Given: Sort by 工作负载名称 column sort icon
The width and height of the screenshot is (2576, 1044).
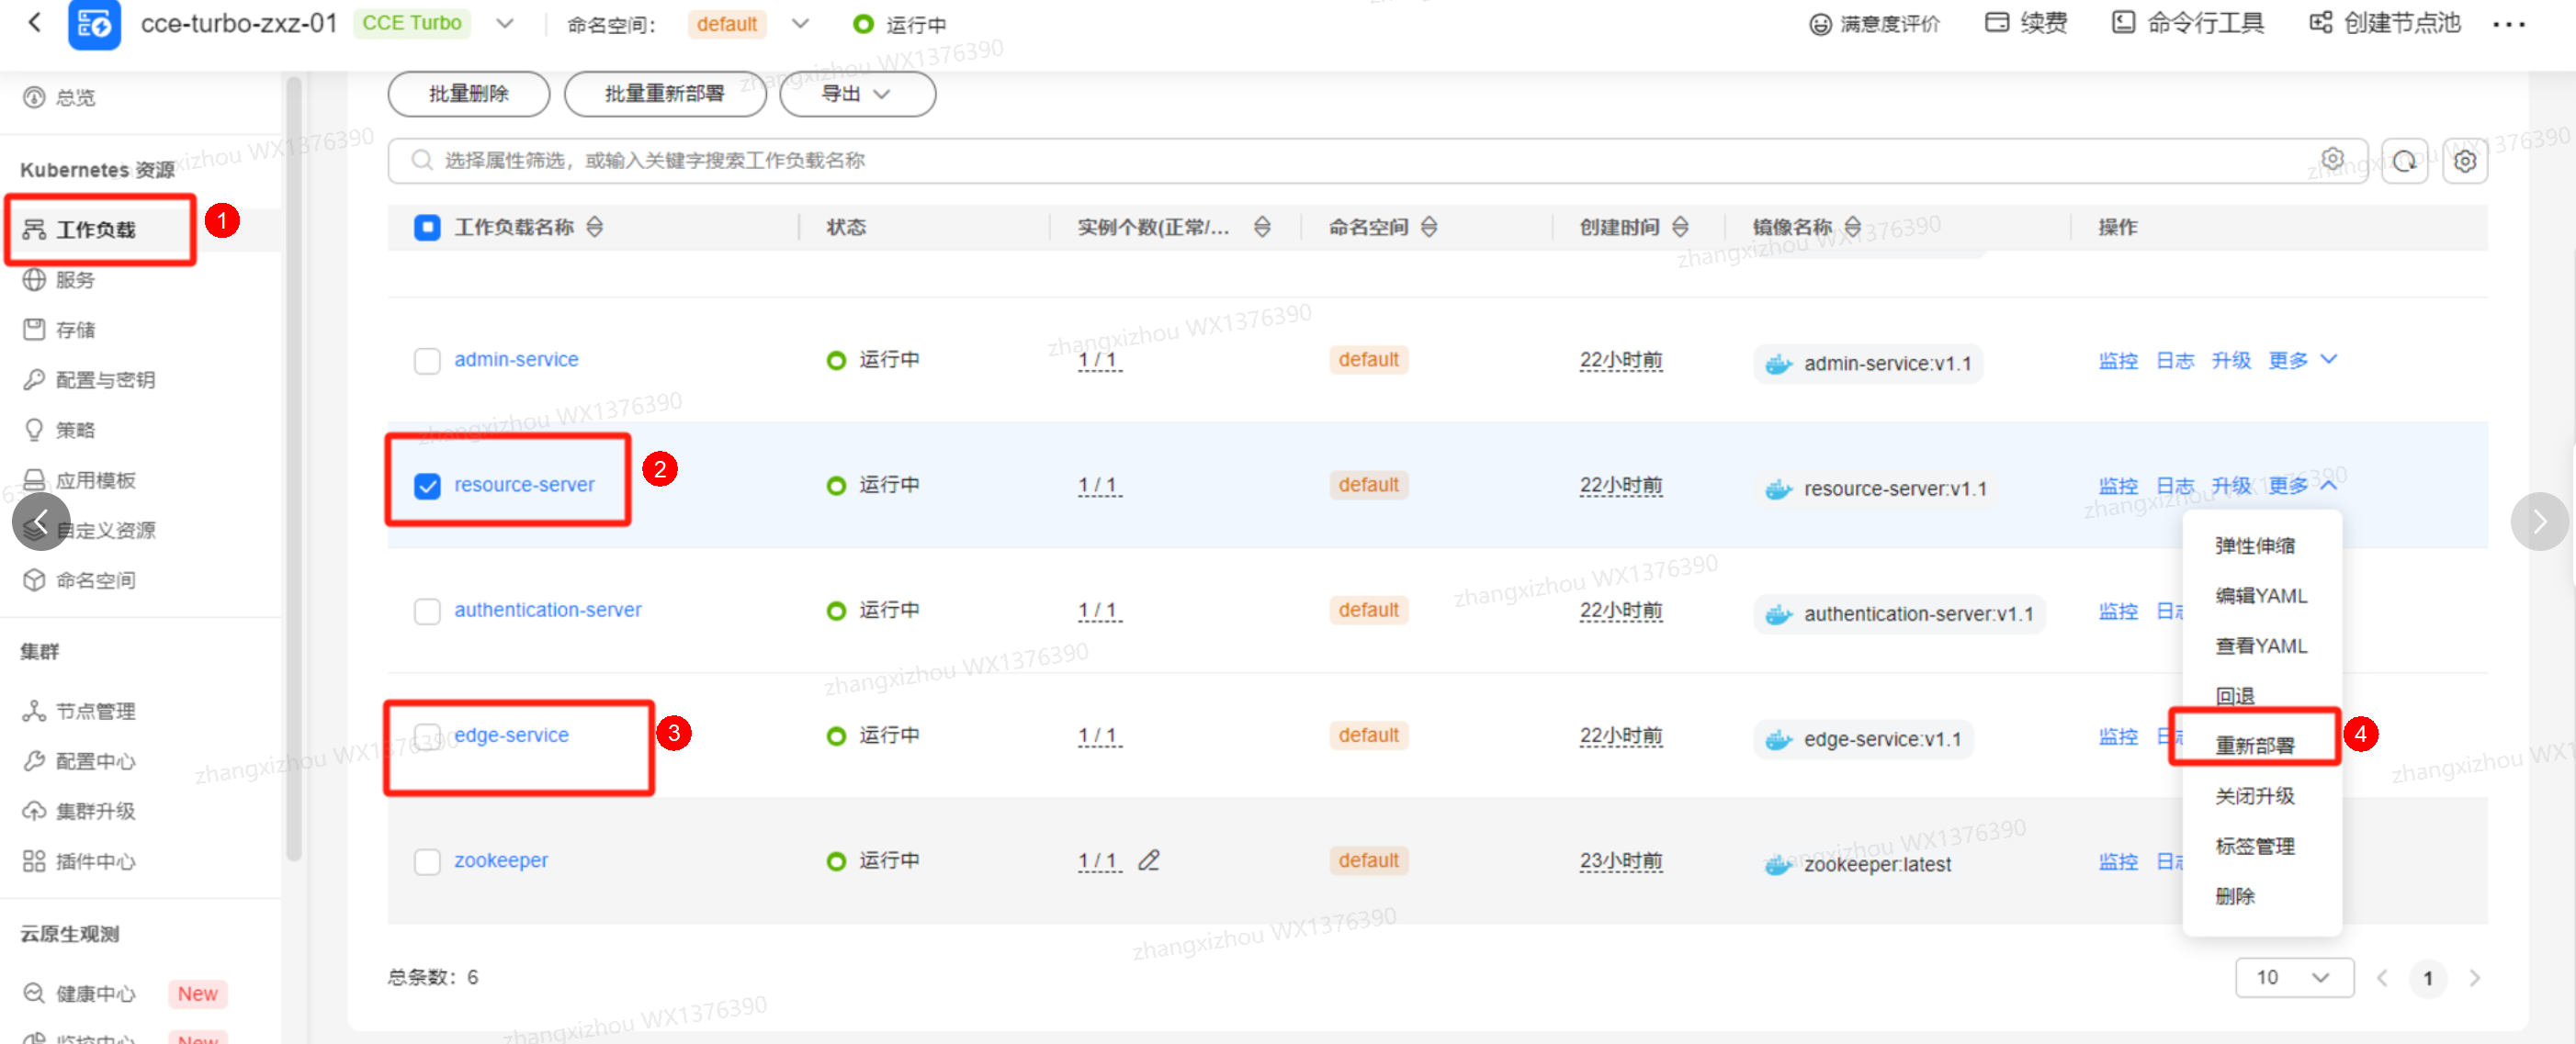Looking at the screenshot, I should tap(595, 227).
